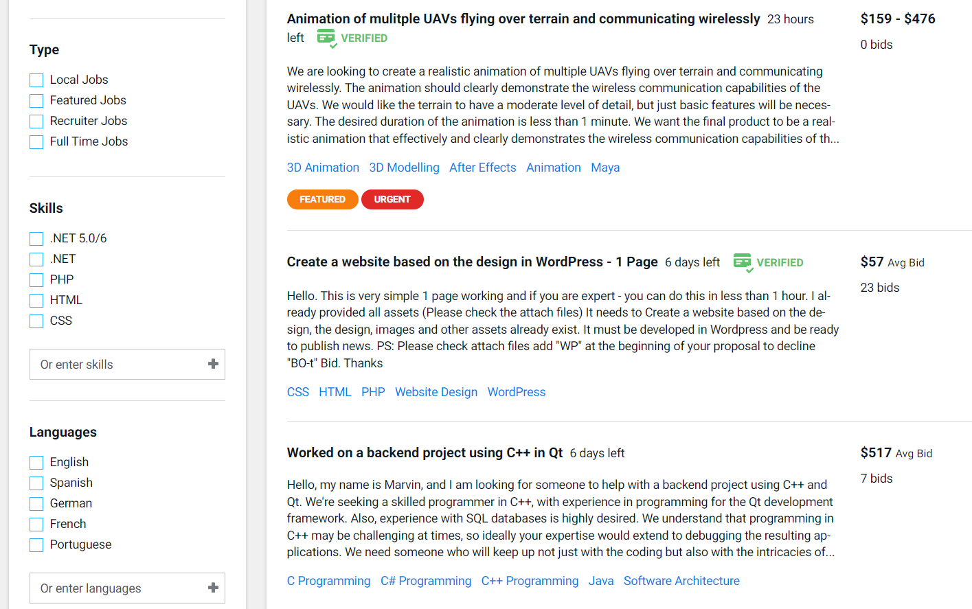
Task: Click the red URGENT badge
Action: pyautogui.click(x=392, y=199)
